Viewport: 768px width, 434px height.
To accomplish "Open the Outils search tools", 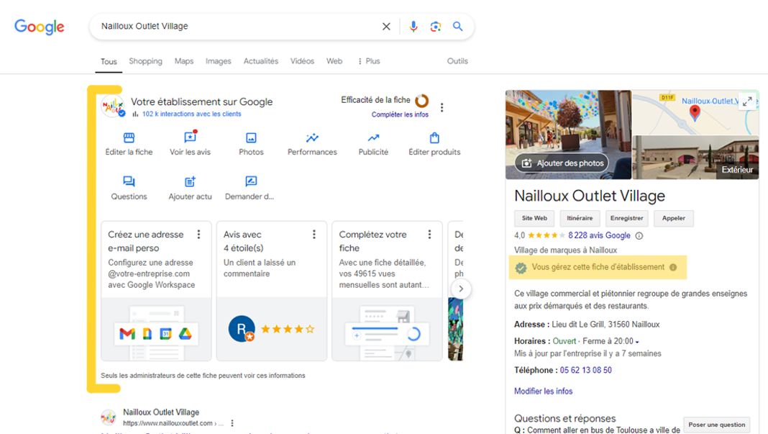I will 457,61.
